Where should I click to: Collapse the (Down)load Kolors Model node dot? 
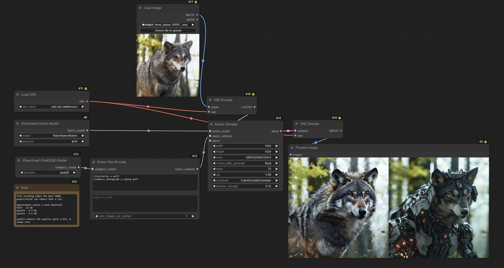[17, 124]
